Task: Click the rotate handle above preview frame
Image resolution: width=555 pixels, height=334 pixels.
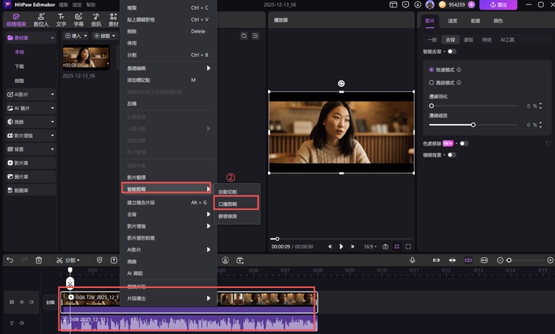Action: pos(341,83)
